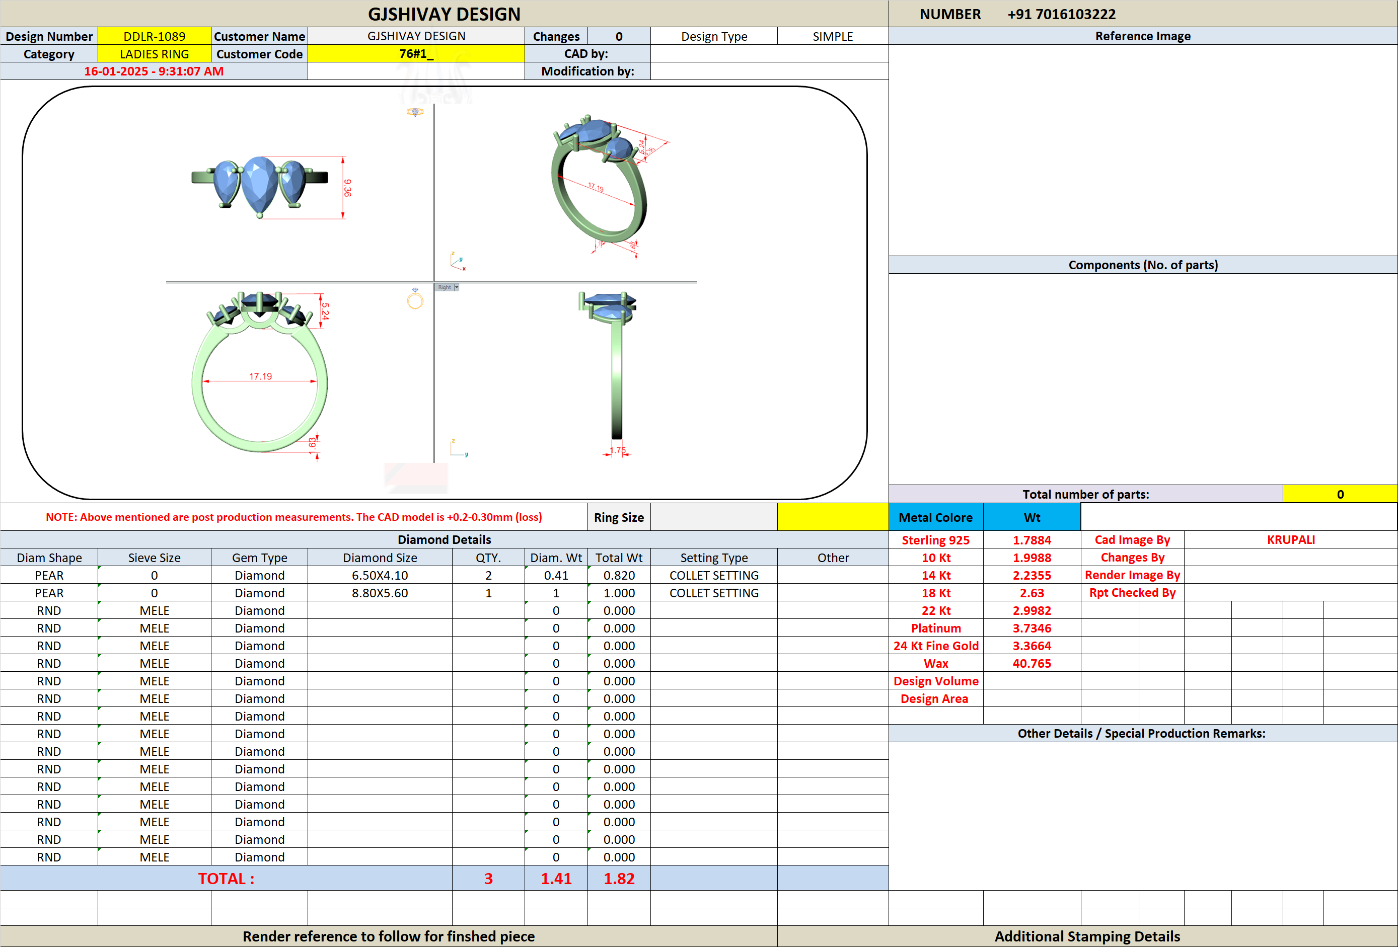Select the DDLR-1089 design number cell
1398x947 pixels.
pyautogui.click(x=154, y=36)
